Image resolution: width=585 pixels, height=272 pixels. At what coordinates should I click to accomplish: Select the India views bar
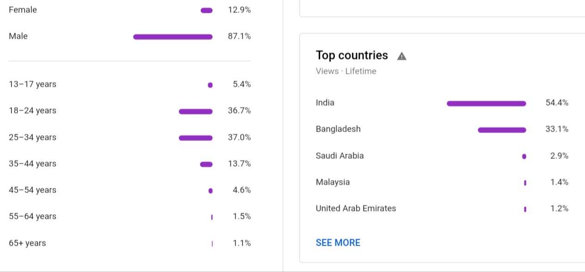point(486,103)
